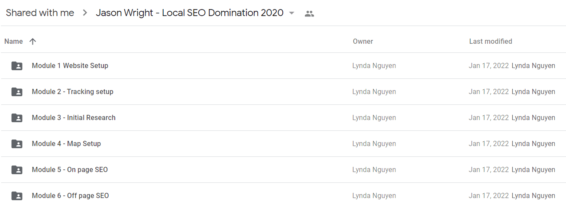Screen dimensions: 566x208
Task: Click the Owner column header
Action: coord(363,42)
